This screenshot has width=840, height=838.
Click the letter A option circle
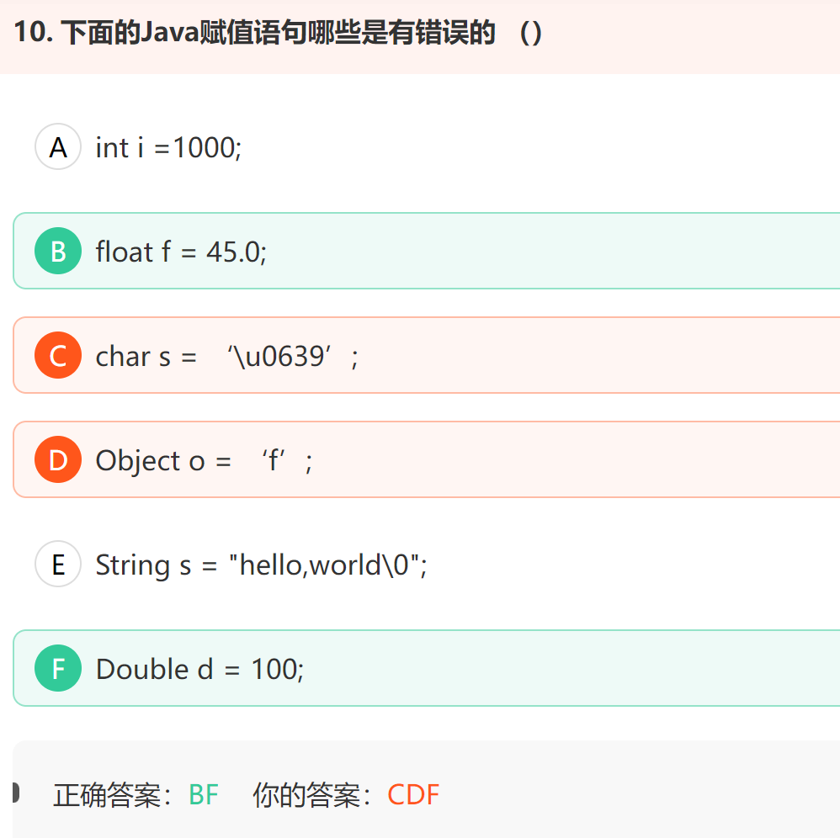(58, 147)
